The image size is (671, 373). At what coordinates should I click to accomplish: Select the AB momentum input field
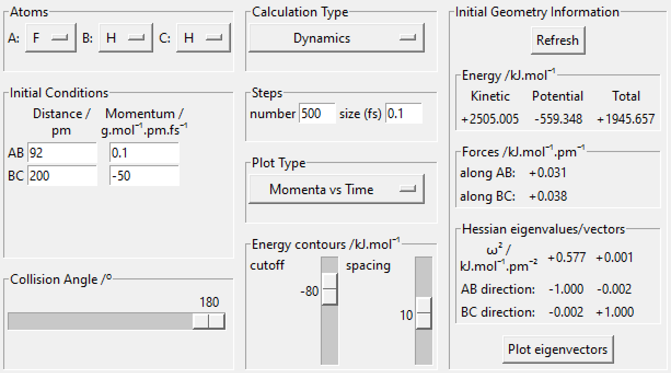coord(144,154)
